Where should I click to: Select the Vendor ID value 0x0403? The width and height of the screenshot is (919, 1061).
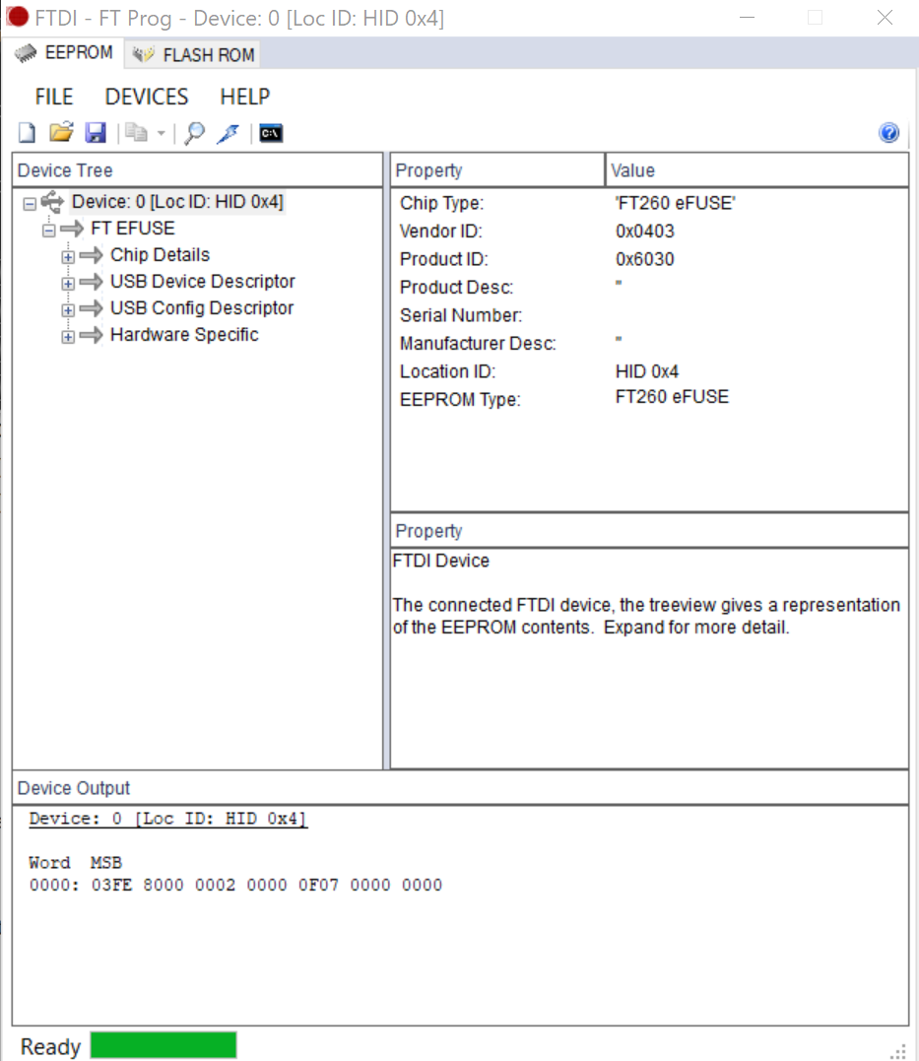point(646,232)
